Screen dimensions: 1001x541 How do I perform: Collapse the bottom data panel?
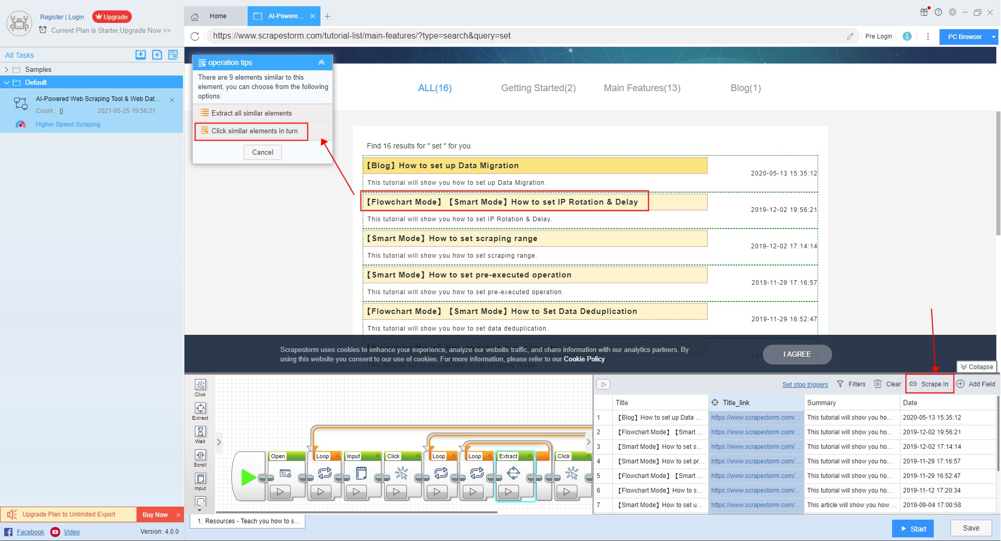[x=977, y=367]
